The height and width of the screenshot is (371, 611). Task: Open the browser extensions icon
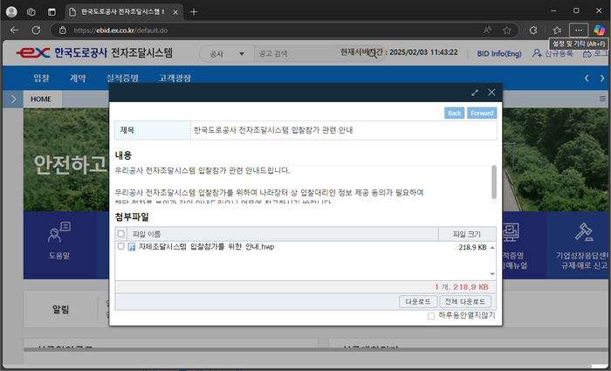click(x=533, y=30)
